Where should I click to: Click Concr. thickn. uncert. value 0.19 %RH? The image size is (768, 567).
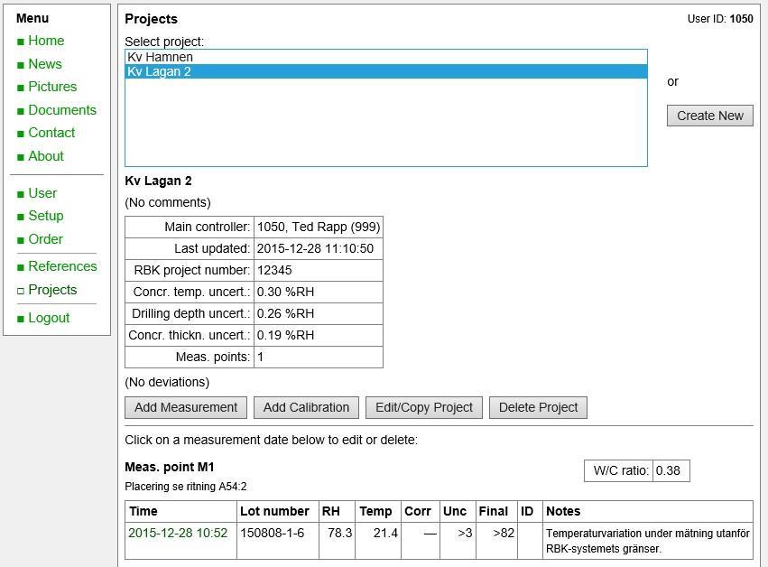coord(285,335)
